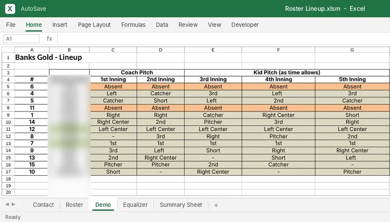Switch to the Data ribbon tab

(x=162, y=25)
